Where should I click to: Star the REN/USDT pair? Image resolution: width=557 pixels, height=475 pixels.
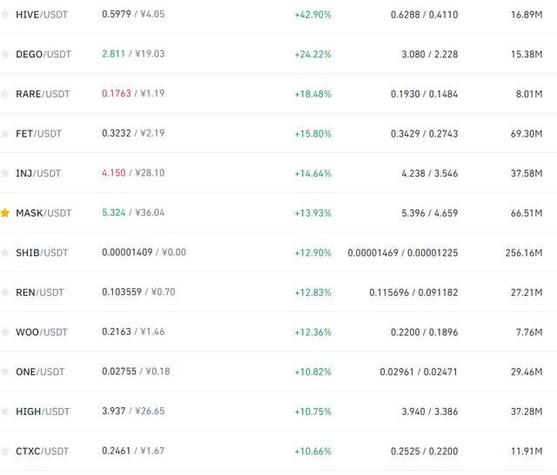point(5,292)
